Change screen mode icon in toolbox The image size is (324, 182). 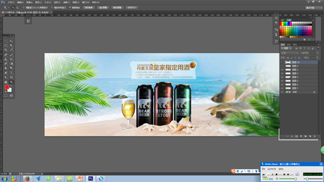[x=11, y=96]
